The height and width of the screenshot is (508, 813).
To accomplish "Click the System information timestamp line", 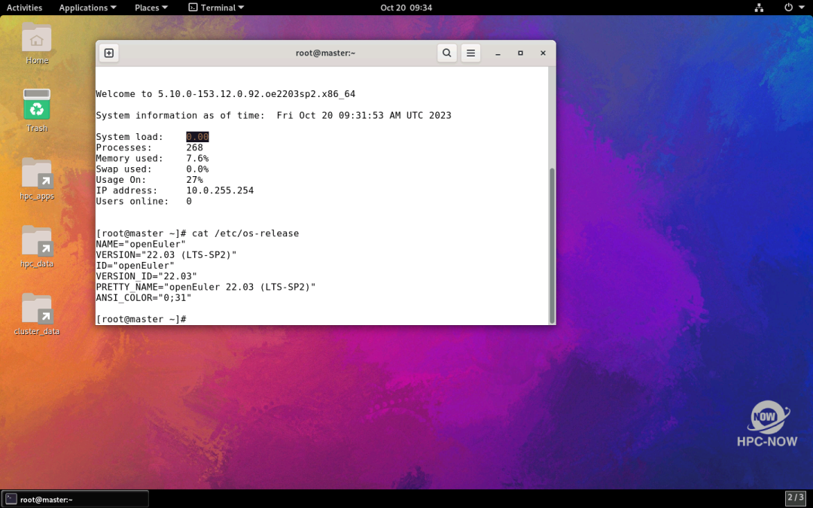I will tap(274, 115).
